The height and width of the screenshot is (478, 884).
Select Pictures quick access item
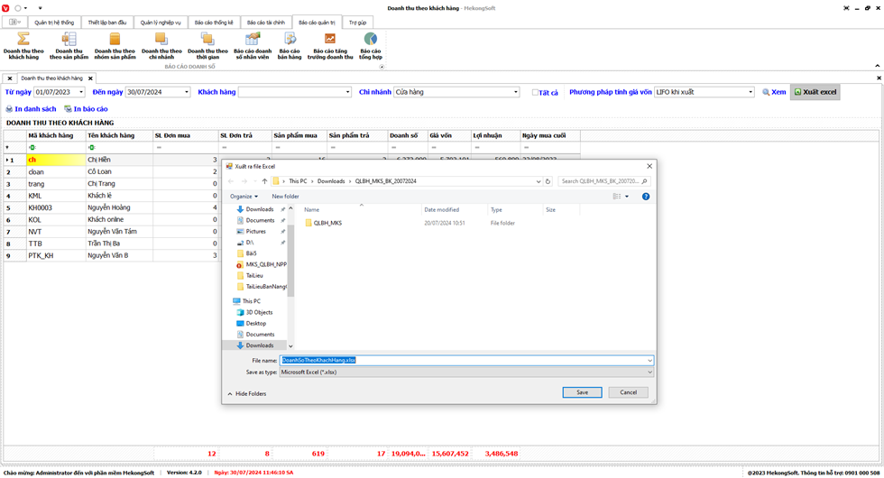pos(255,232)
